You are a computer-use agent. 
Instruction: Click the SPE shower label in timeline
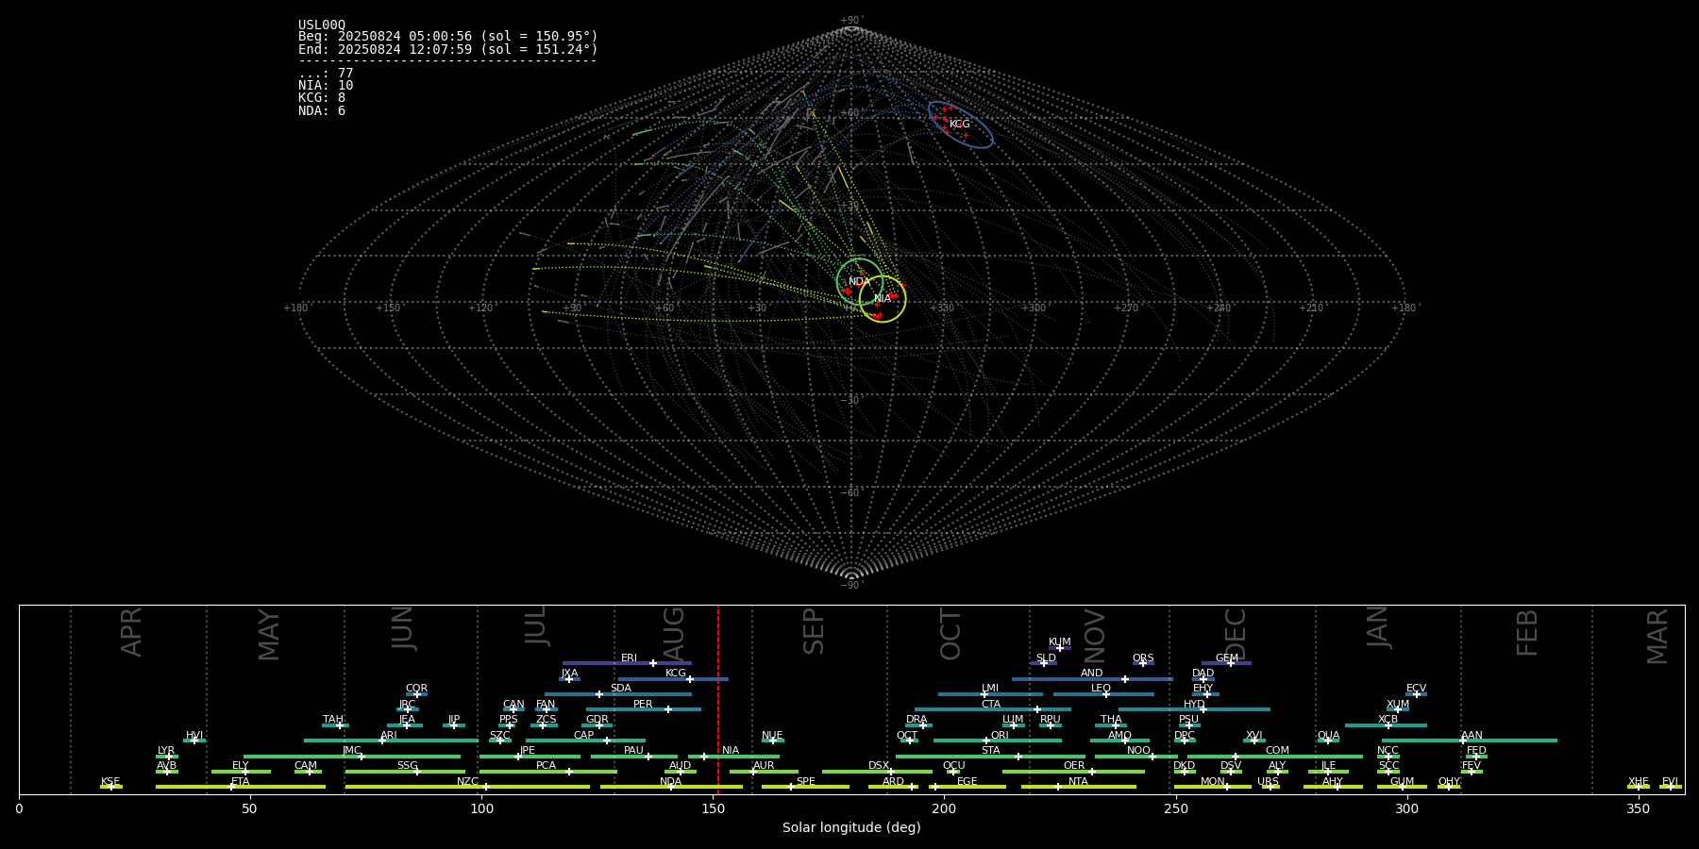[806, 782]
